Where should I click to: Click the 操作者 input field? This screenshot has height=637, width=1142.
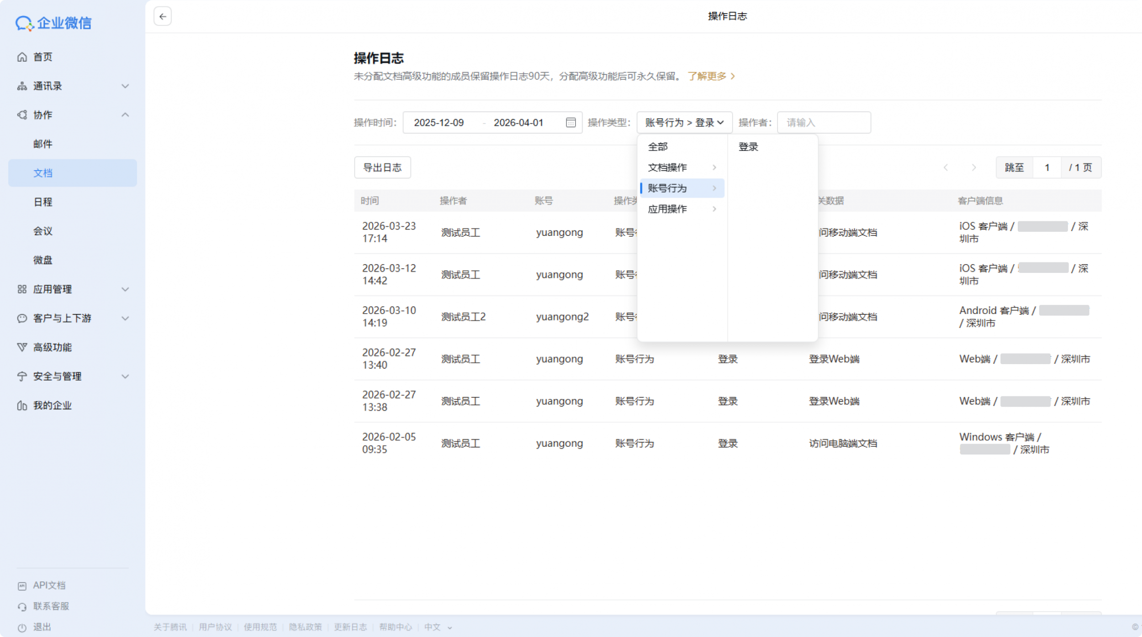click(824, 122)
